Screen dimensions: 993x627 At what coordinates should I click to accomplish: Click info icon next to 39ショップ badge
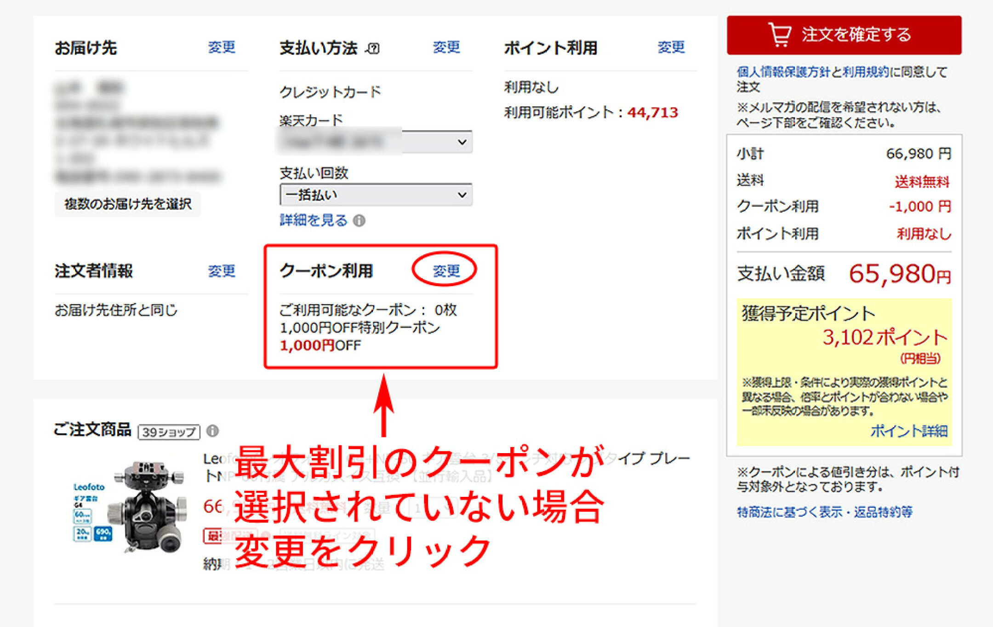click(212, 431)
